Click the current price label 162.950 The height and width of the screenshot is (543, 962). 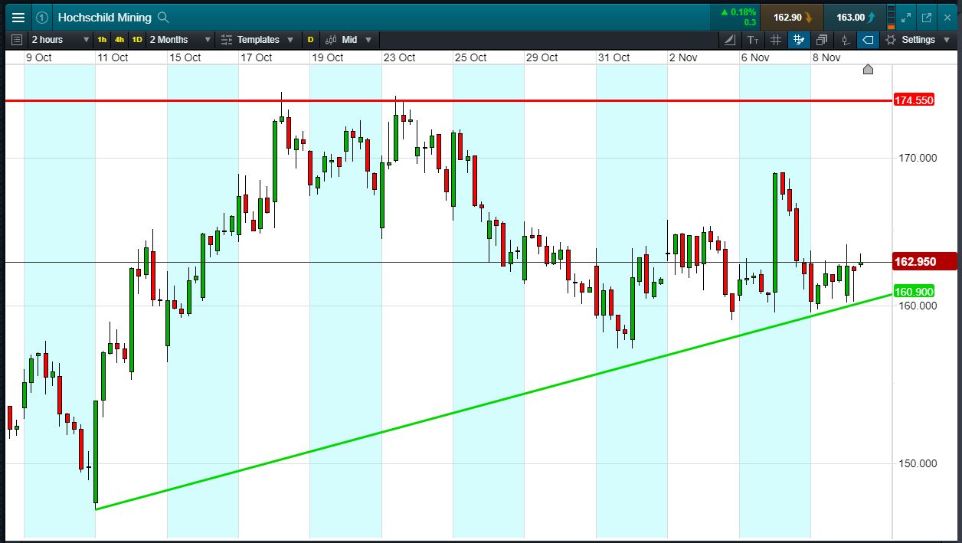tap(925, 261)
